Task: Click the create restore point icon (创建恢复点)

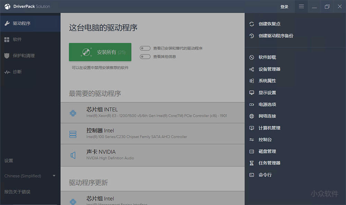Action: [252, 24]
